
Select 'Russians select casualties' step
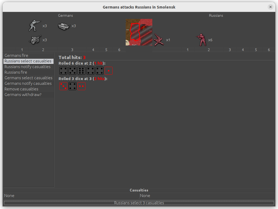(28, 61)
